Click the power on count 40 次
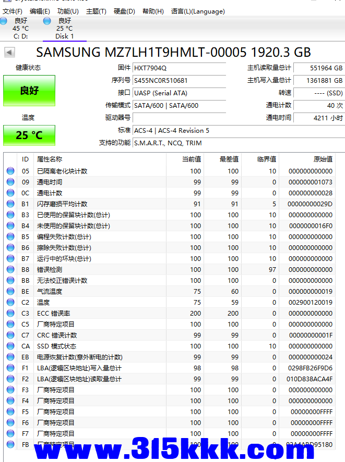 pyautogui.click(x=319, y=106)
